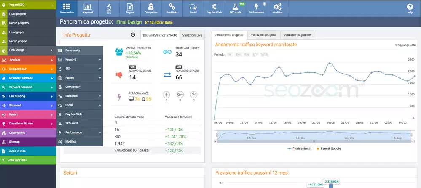Open the Competitor icon in top toolbar

pos(151,8)
